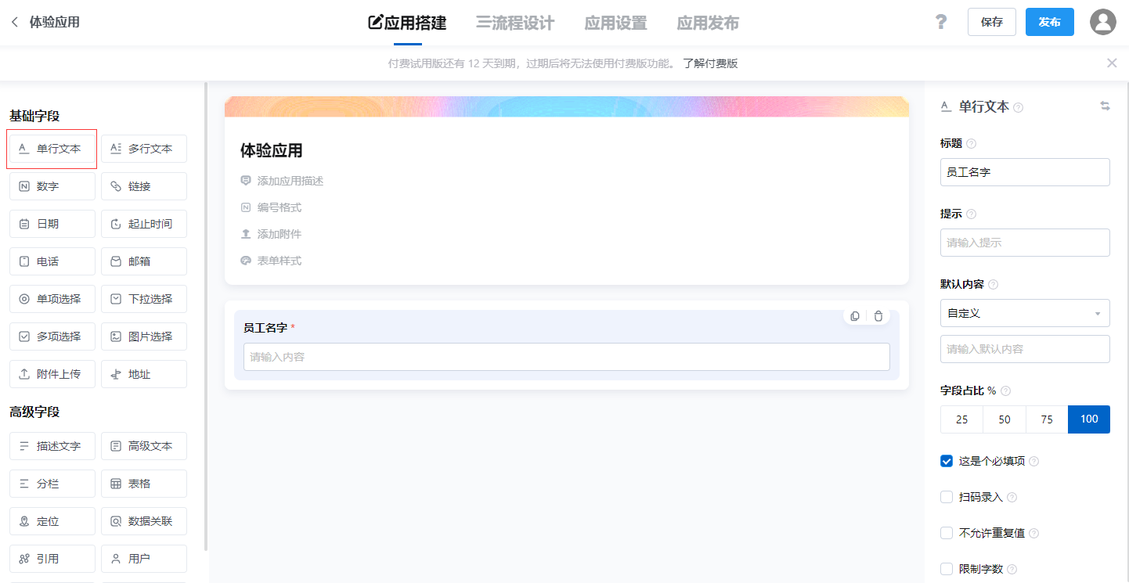Delete the 员工名字 field with trash icon
Screen dimensions: 1129x583
(878, 316)
